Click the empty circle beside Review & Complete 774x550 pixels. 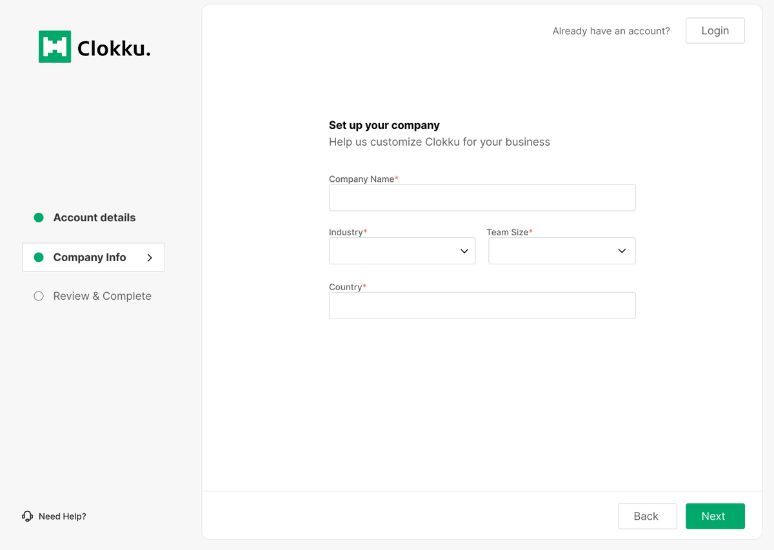click(39, 296)
